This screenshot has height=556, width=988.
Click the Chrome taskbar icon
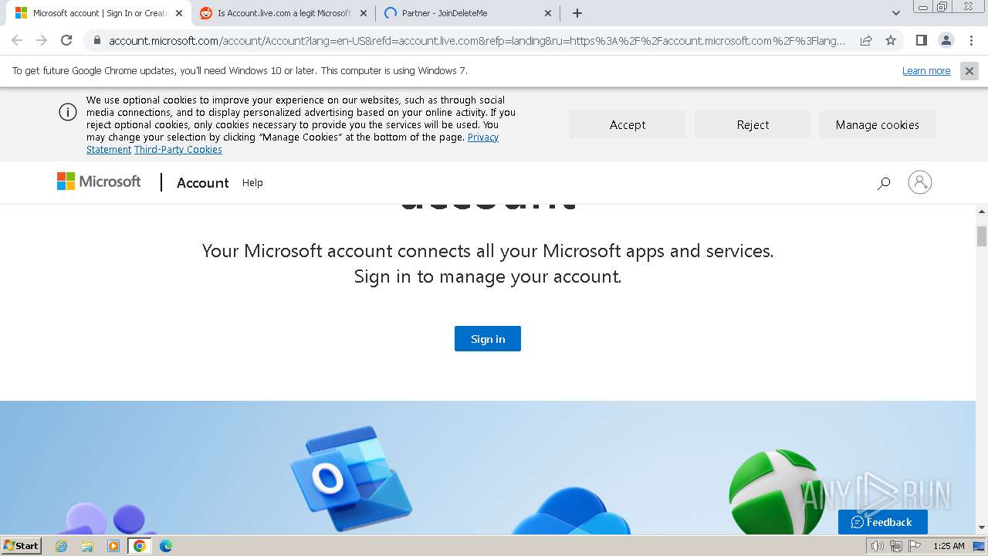pos(139,546)
